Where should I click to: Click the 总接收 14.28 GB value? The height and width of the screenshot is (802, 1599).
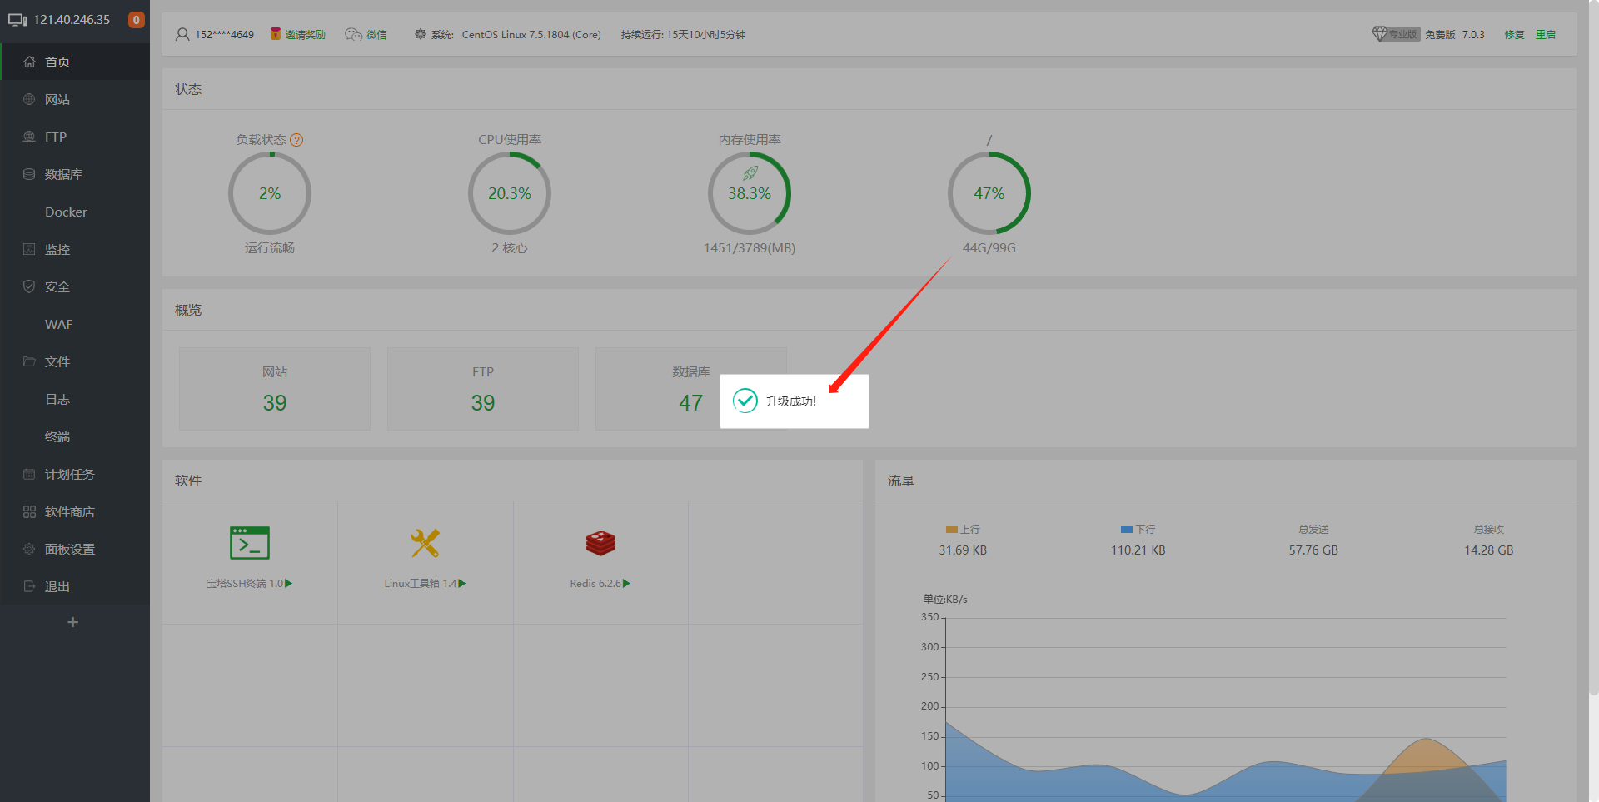(x=1489, y=550)
